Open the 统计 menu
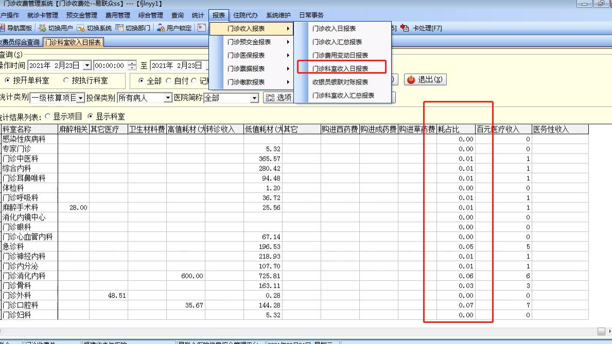The height and width of the screenshot is (344, 612). [x=198, y=15]
